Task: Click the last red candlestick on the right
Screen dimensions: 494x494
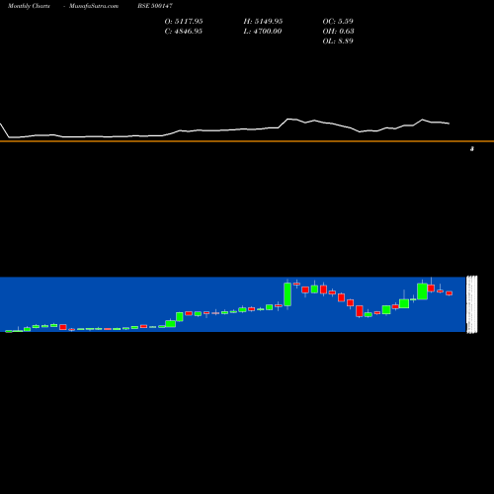Action: coord(450,293)
